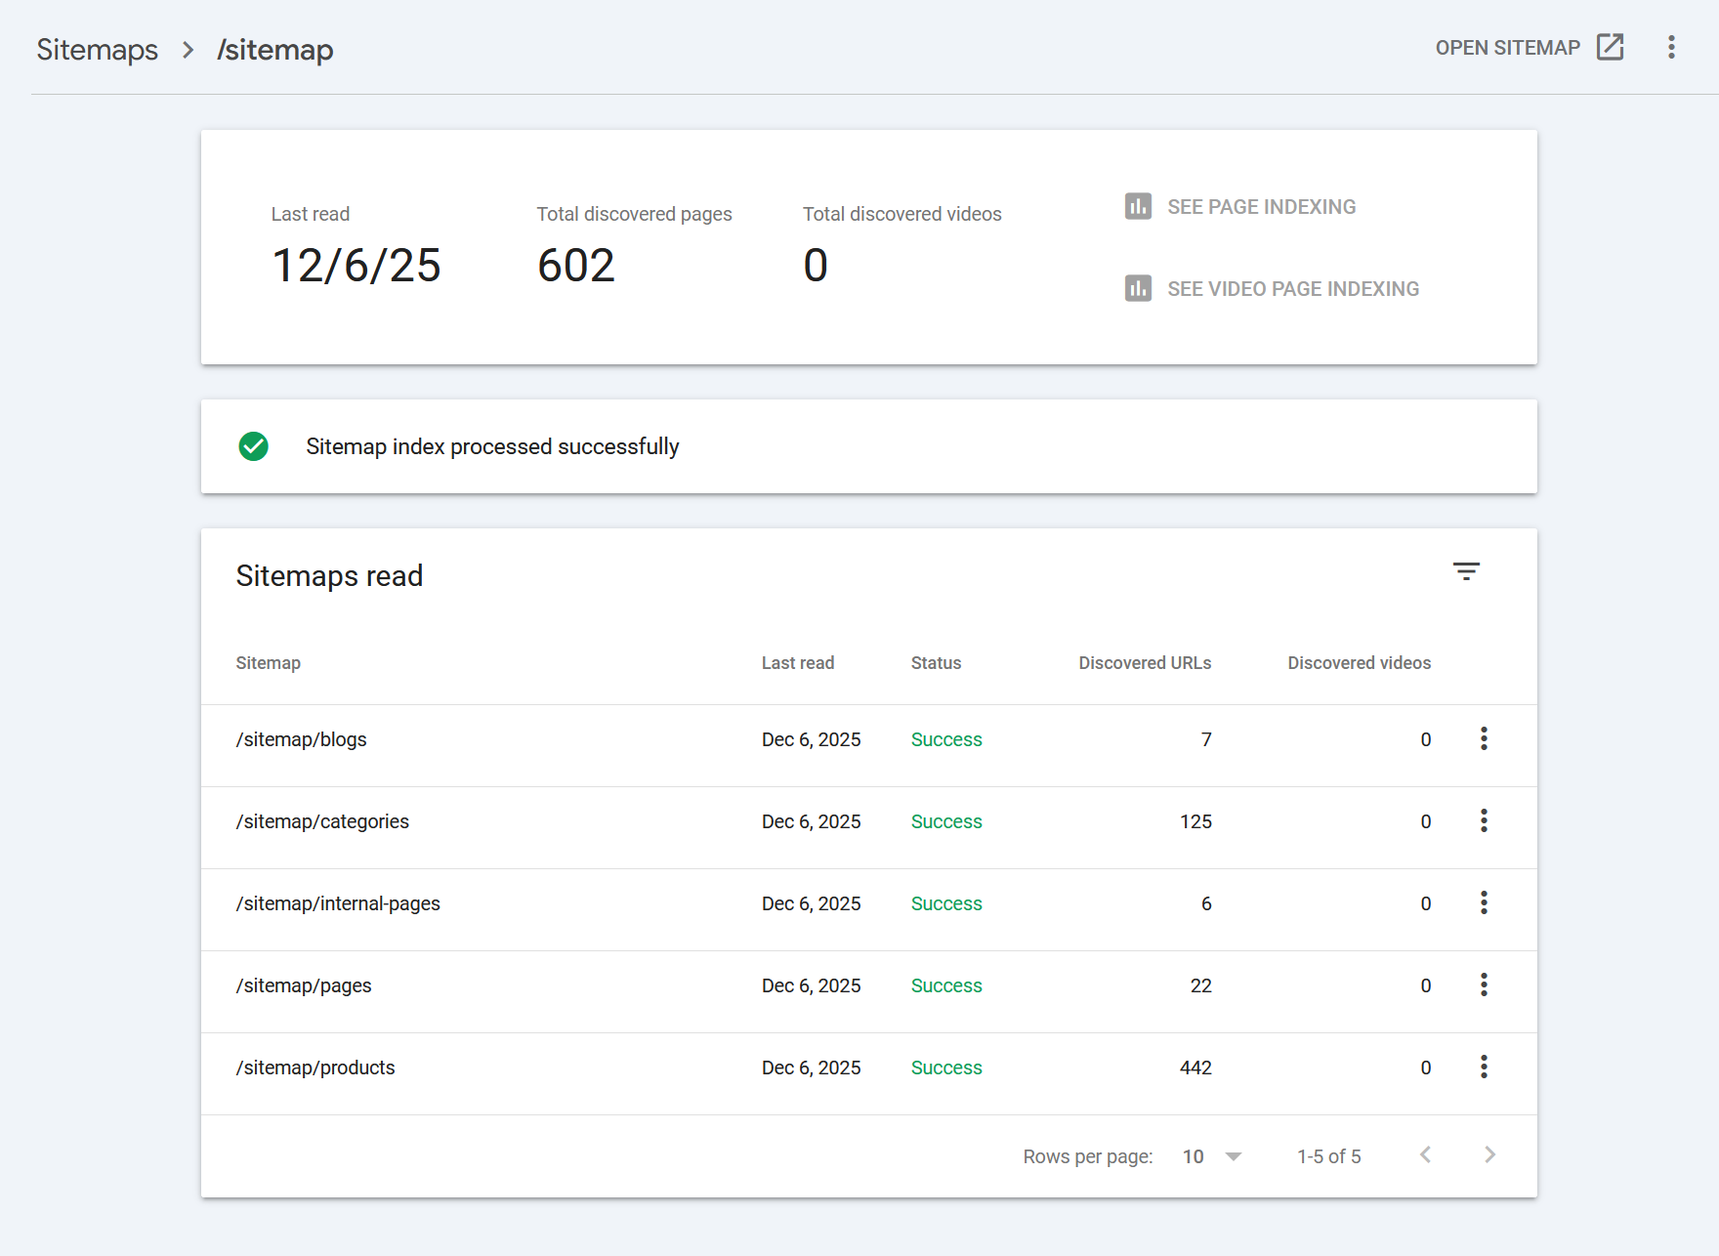
Task: Click the /sitemap breadcrumb item
Action: [274, 50]
